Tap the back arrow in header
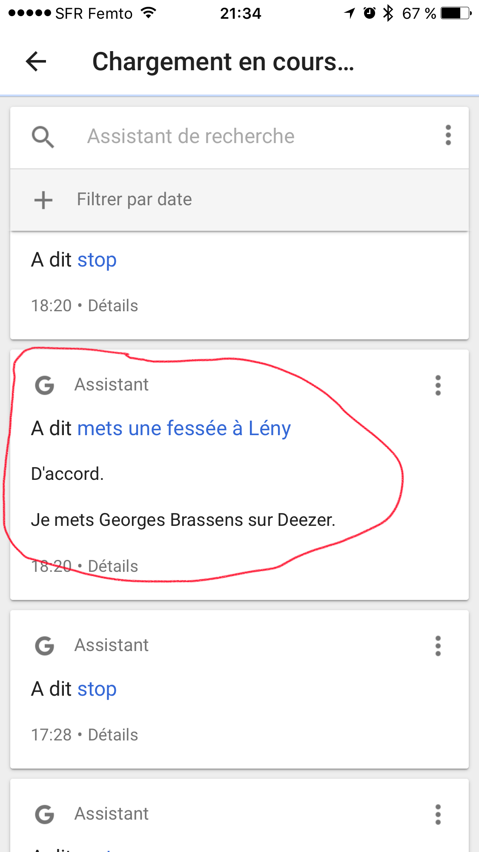The width and height of the screenshot is (479, 852). (36, 62)
